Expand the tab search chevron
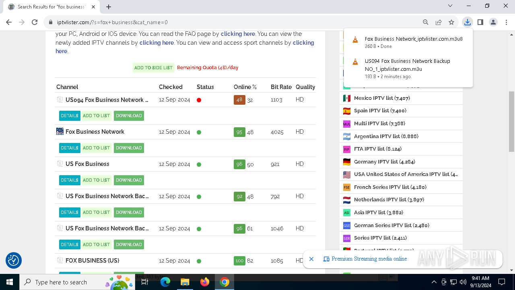Screen dimensions: 515x290 pyautogui.click(x=450, y=6)
